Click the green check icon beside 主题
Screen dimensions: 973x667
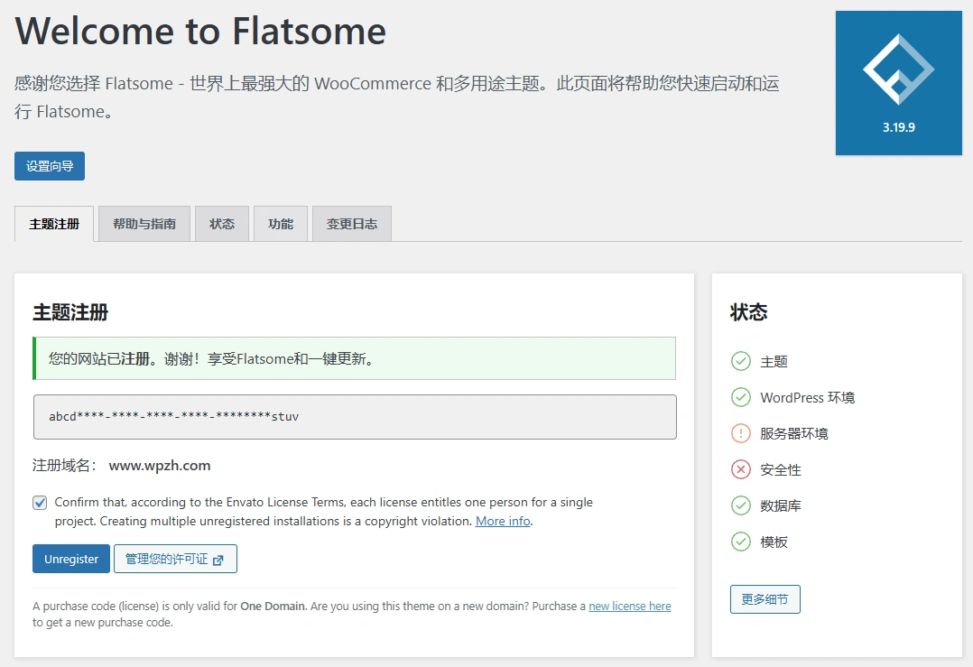(740, 361)
